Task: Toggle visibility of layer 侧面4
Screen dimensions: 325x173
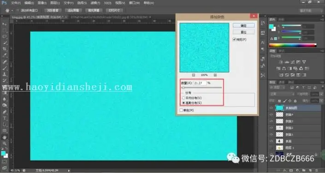Action: coord(271,115)
